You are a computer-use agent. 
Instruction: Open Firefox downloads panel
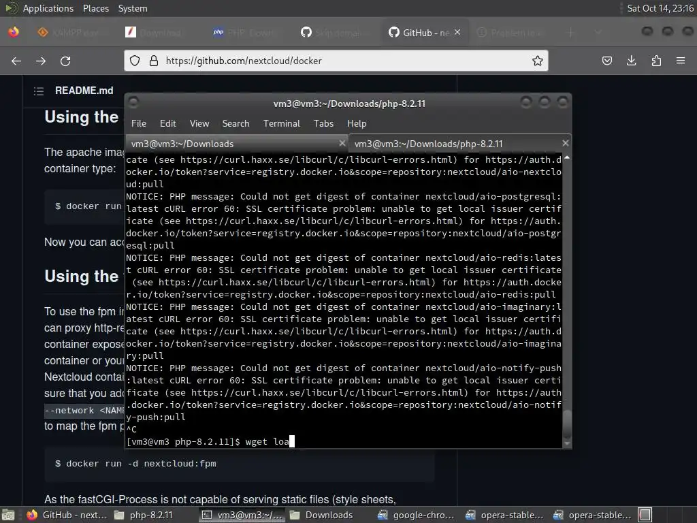pyautogui.click(x=631, y=61)
